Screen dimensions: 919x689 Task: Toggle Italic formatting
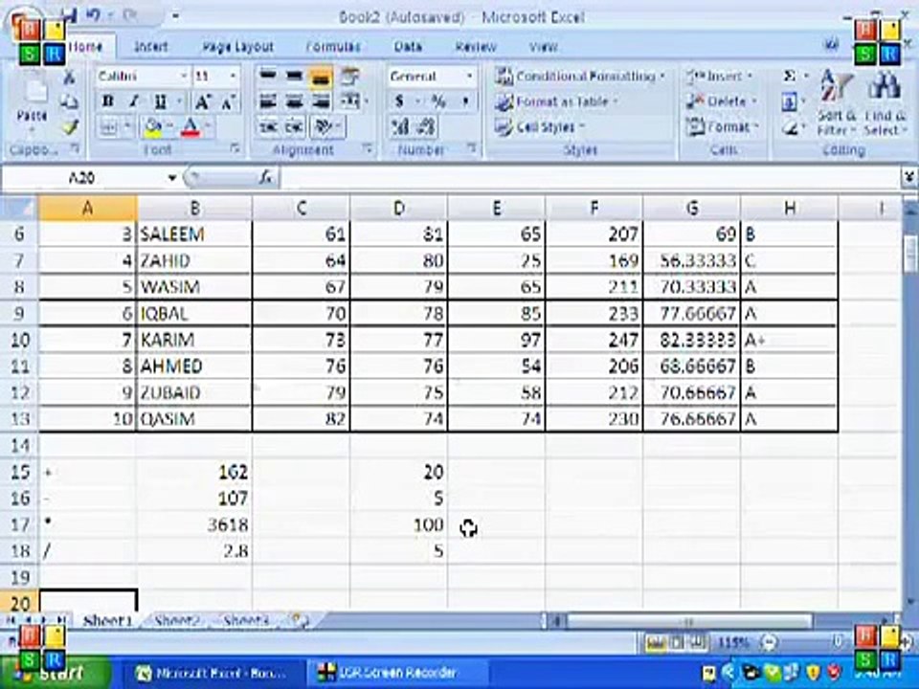[x=134, y=101]
